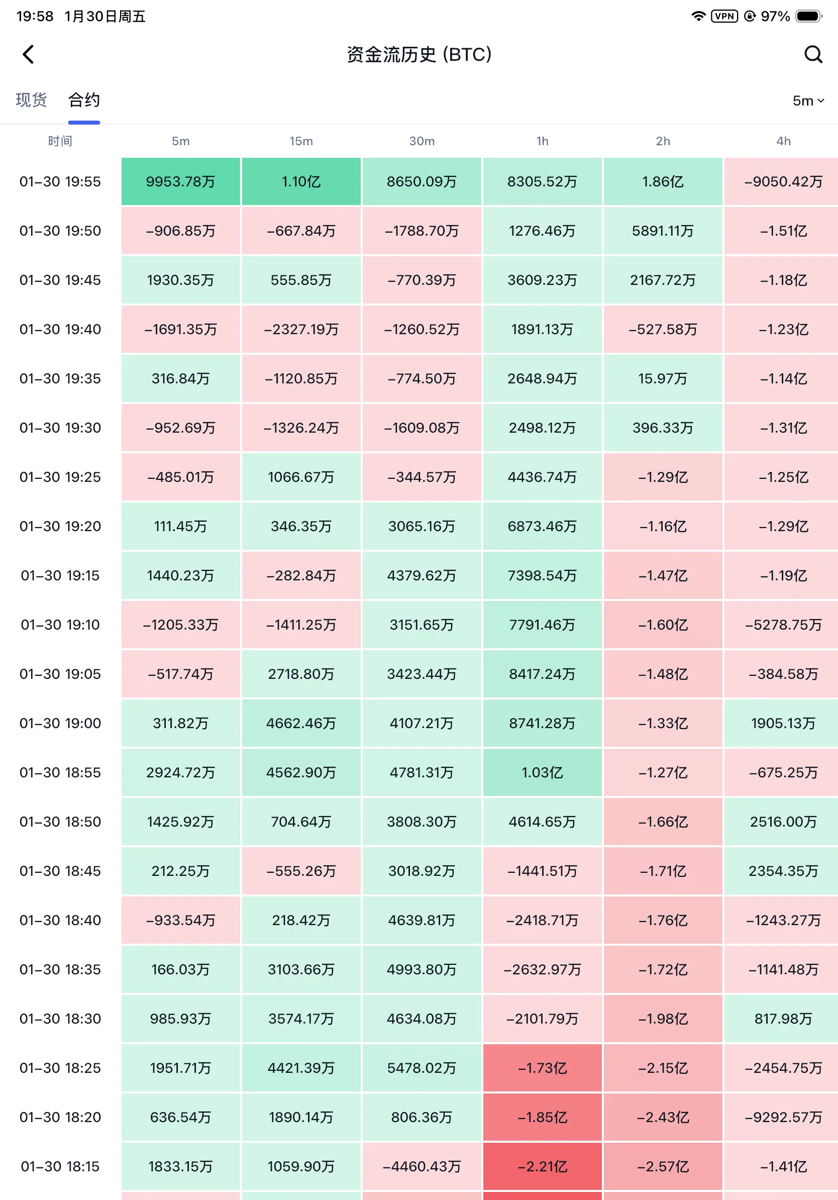Viewport: 838px width, 1200px height.
Task: Tap the orientation lock status icon
Action: click(x=750, y=16)
